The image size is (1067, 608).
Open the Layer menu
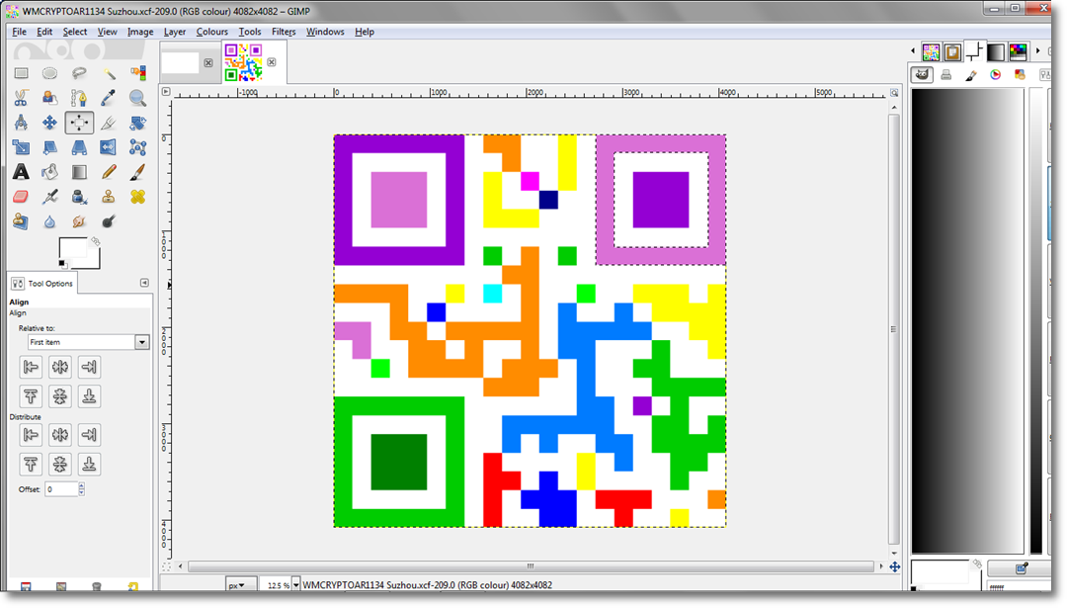click(x=175, y=32)
